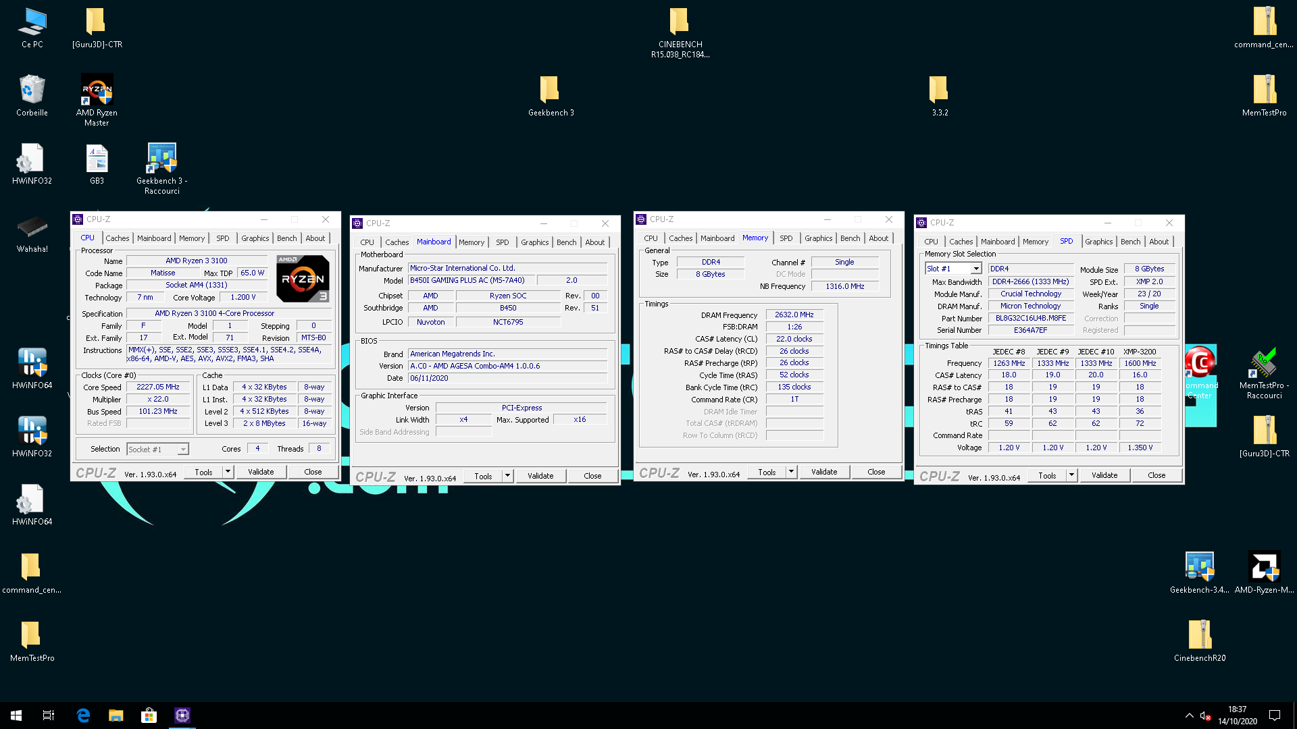Launch AMD Ryzen Master desktop shortcut
Image resolution: width=1297 pixels, height=729 pixels.
97,100
